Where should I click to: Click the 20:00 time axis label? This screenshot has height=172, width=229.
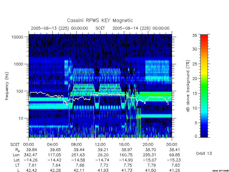tap(148, 145)
